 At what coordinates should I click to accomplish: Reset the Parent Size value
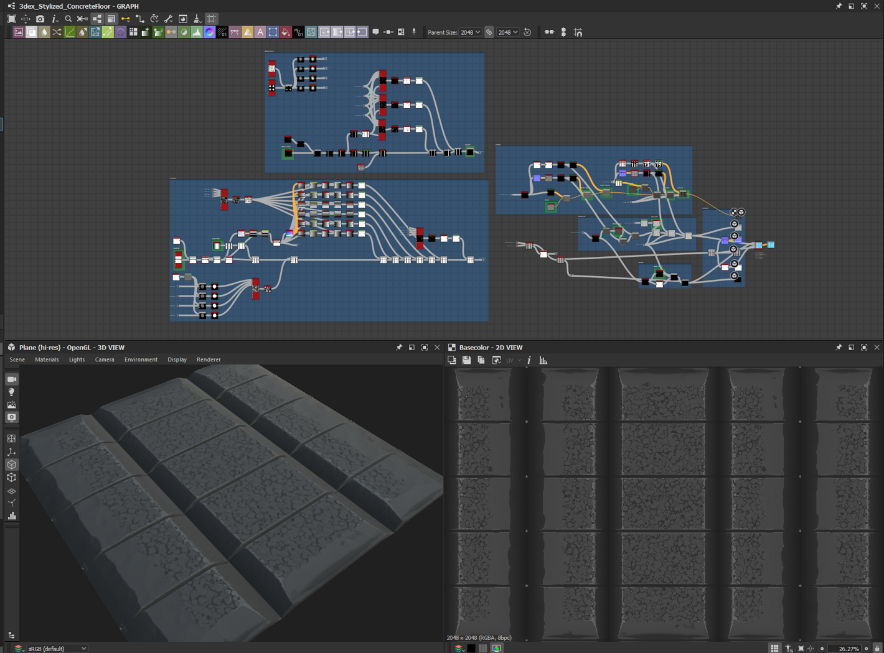coord(527,32)
